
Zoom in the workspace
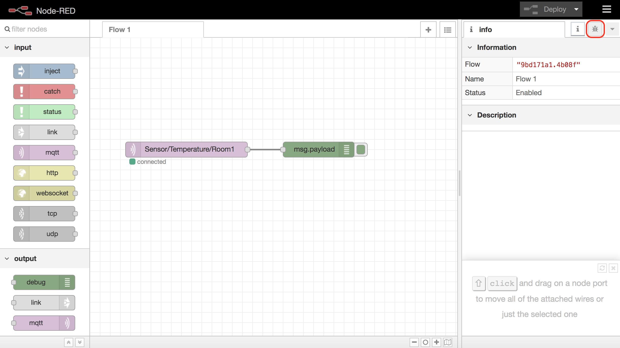[x=437, y=342]
